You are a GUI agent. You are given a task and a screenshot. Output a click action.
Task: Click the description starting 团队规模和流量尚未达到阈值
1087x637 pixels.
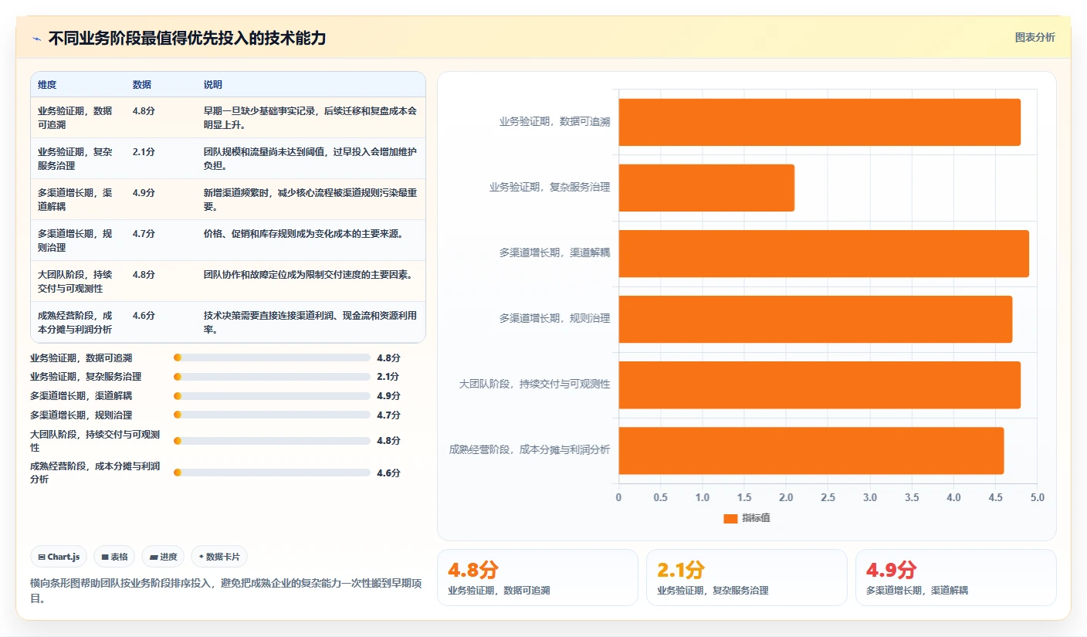310,158
